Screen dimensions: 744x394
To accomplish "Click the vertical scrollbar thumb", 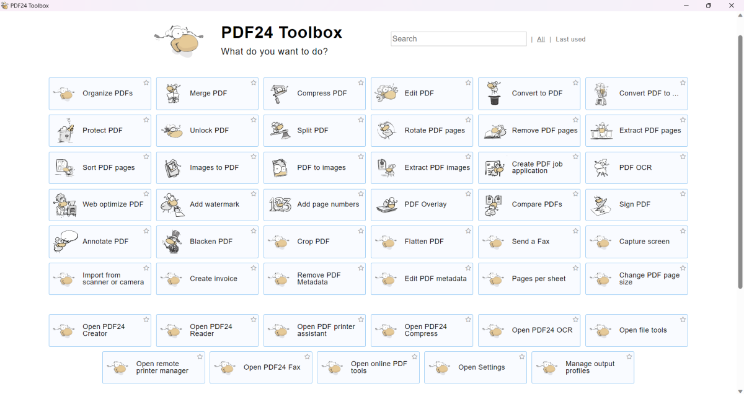I will click(740, 161).
